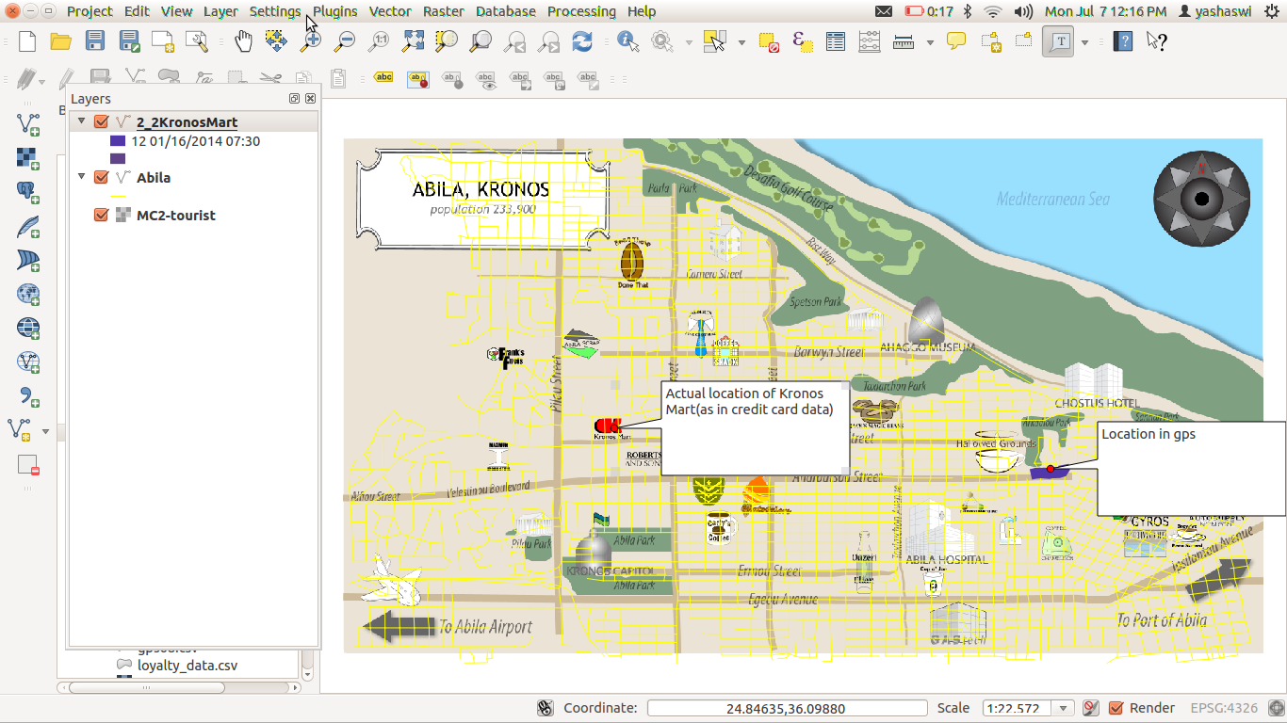Click the Add Vector Layer icon
The image size is (1287, 723).
click(28, 123)
